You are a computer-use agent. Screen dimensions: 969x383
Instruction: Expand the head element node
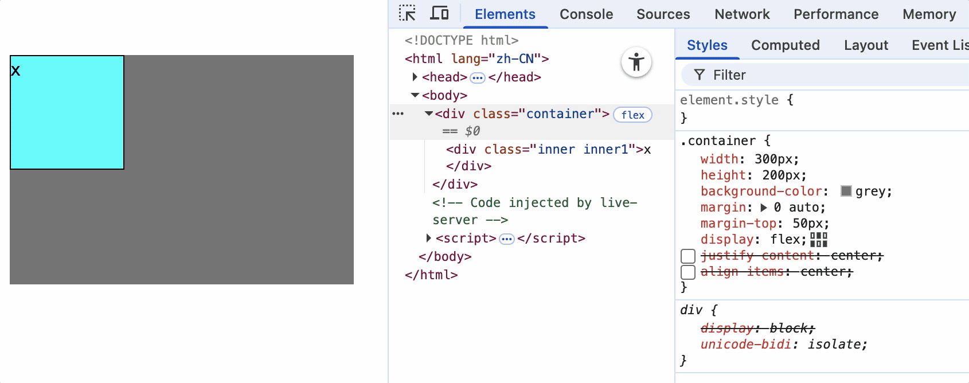coord(415,77)
